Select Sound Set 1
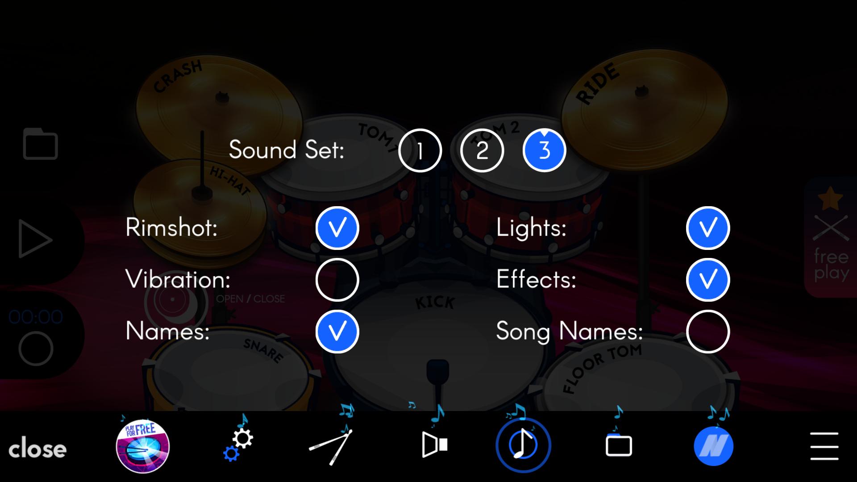The width and height of the screenshot is (857, 482). [420, 150]
